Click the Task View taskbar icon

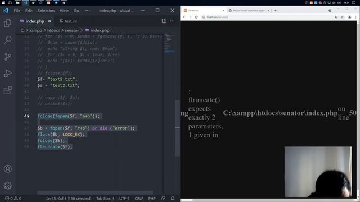[x=10, y=3]
